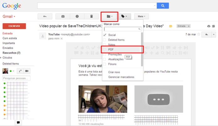Check the Notes label checkbox
The width and height of the screenshot is (218, 126).
[x=104, y=44]
